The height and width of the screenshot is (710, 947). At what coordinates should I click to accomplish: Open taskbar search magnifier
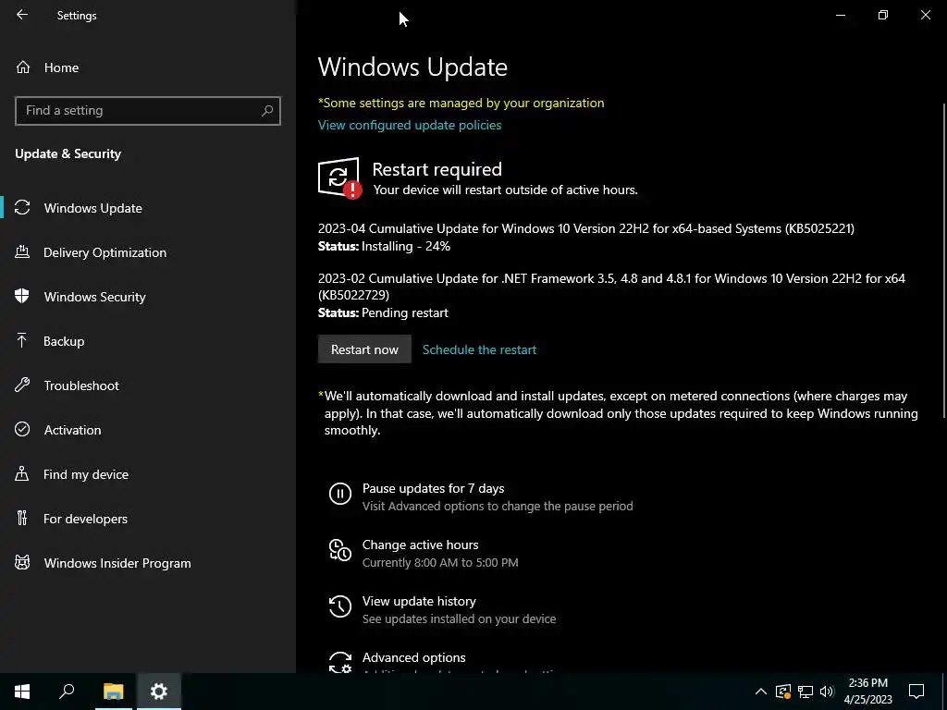tap(67, 692)
